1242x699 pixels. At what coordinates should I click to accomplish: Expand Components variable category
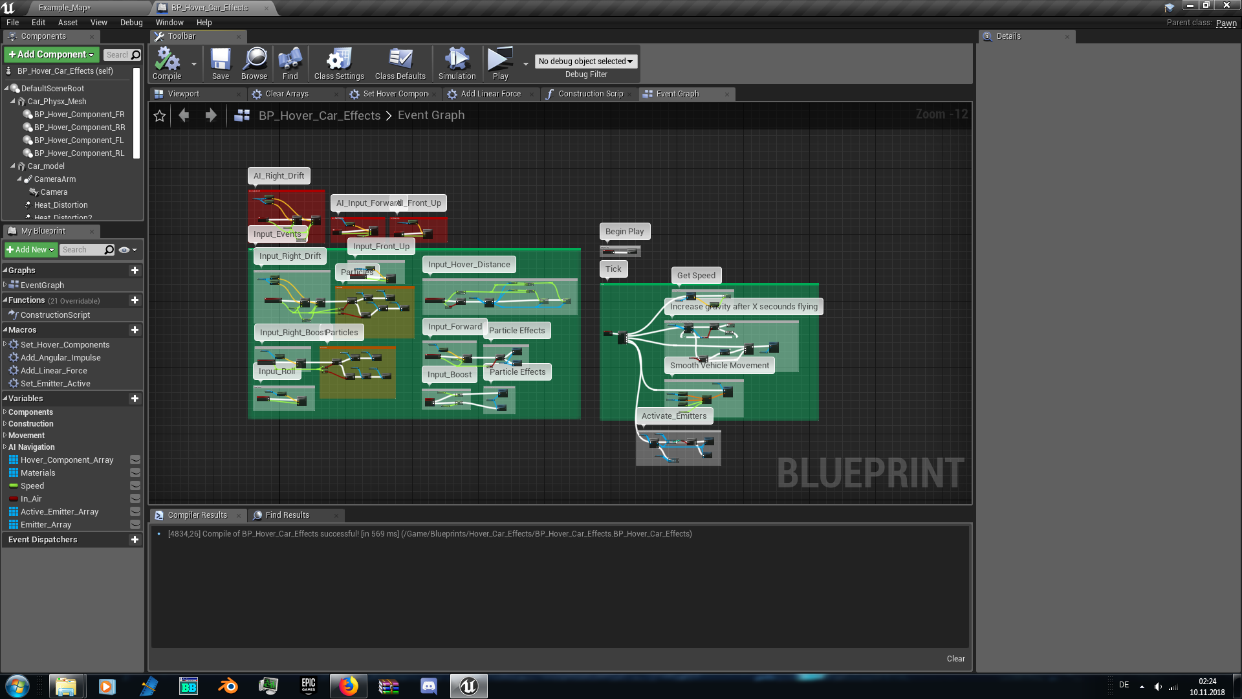5,412
